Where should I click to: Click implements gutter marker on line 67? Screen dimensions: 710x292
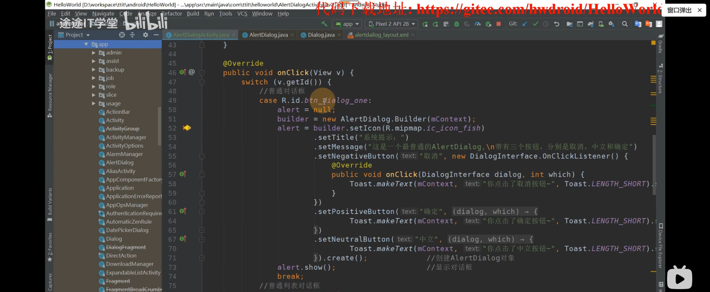point(182,239)
